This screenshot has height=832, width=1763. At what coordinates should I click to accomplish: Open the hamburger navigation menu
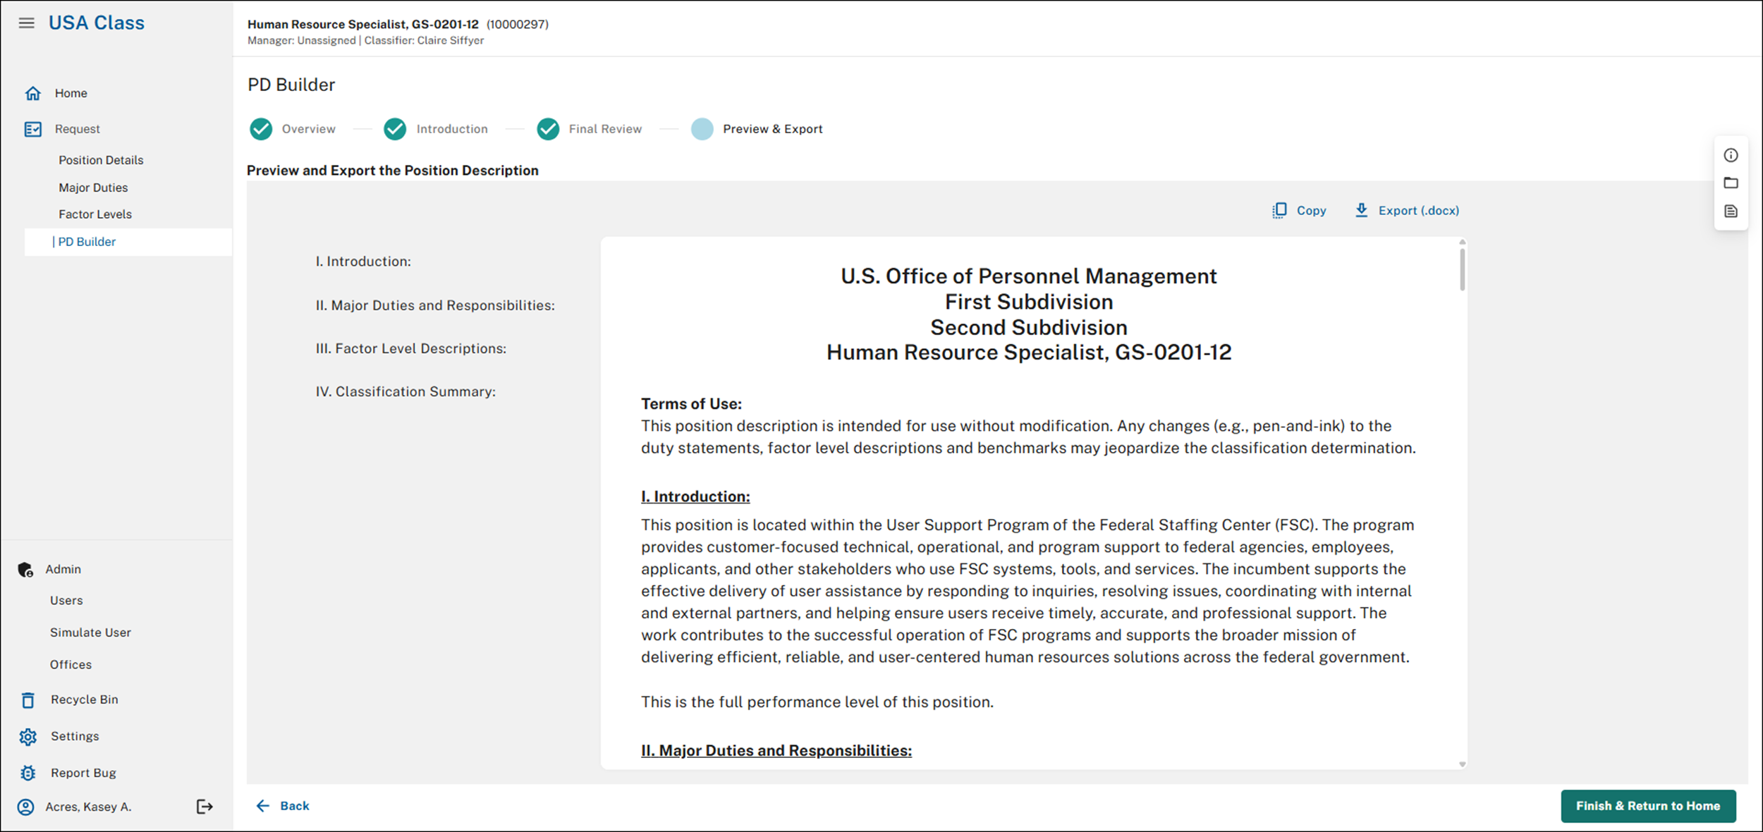click(26, 23)
